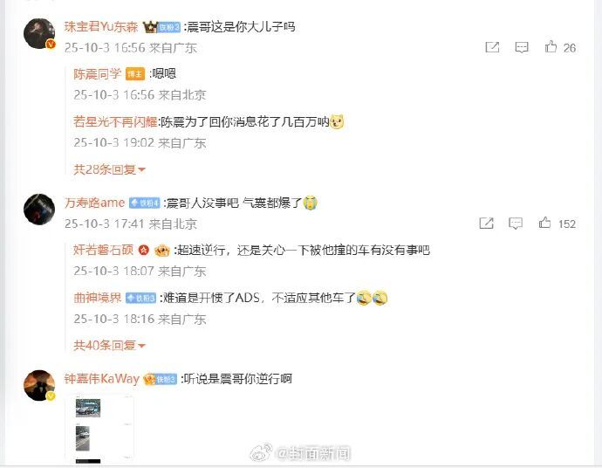
Task: Like 珠宝君Yu东森's comment with thumbs-up
Action: [551, 46]
